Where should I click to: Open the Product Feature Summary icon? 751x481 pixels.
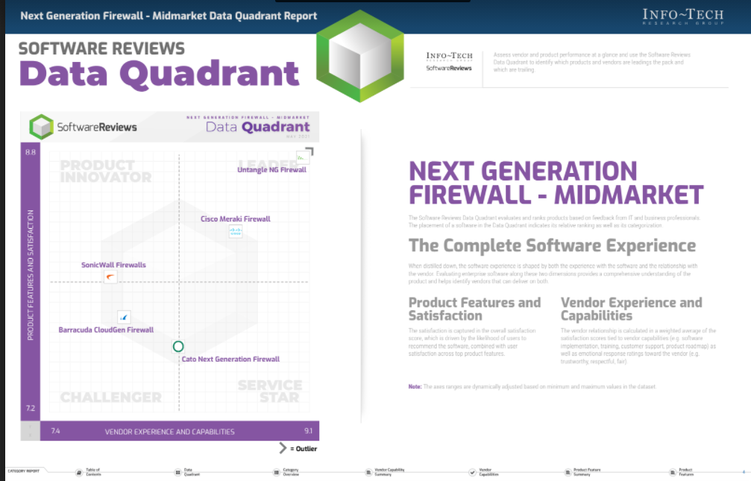[x=568, y=472]
